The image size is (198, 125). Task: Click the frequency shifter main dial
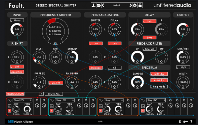[55, 31]
